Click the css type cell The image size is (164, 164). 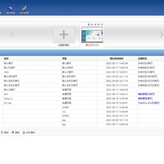coord(64,112)
